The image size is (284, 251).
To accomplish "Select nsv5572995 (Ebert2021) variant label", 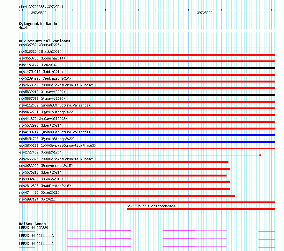I will pyautogui.click(x=40, y=125).
